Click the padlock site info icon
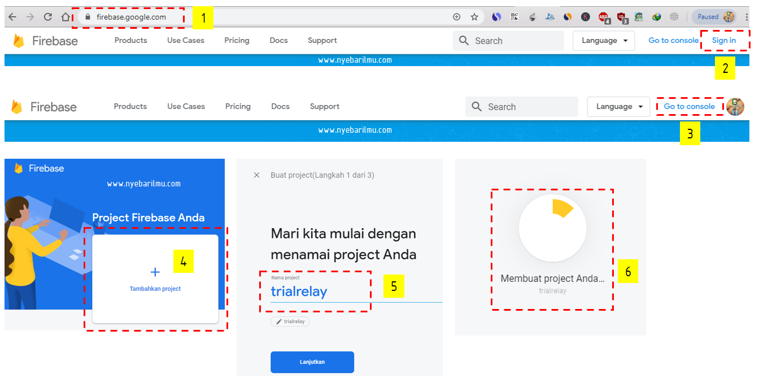759x383 pixels. [88, 17]
